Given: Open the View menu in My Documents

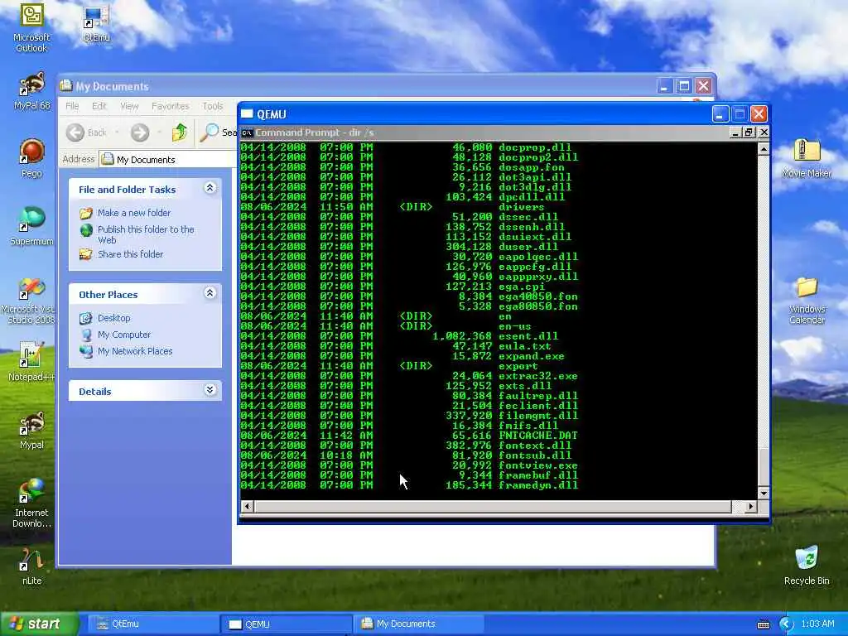Looking at the screenshot, I should 129,106.
